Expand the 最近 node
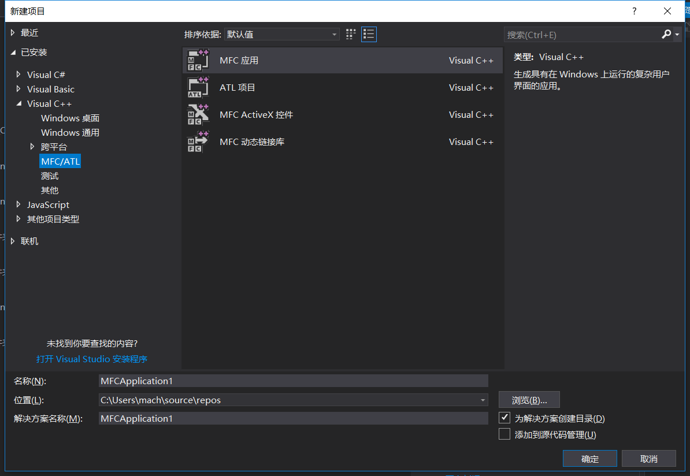Image resolution: width=690 pixels, height=476 pixels. [x=13, y=32]
